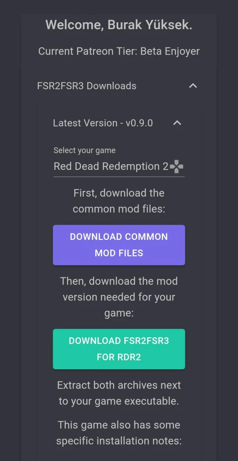Screen dimensions: 238x461
Task: Click the gamepad icon in game selector
Action: click(x=176, y=167)
